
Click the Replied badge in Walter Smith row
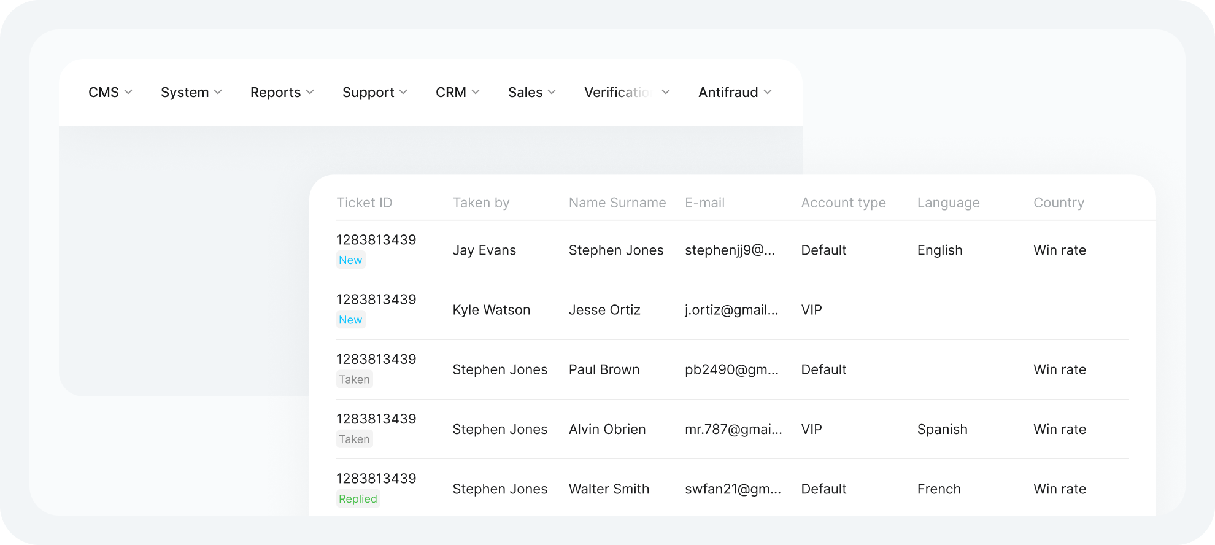click(x=358, y=498)
